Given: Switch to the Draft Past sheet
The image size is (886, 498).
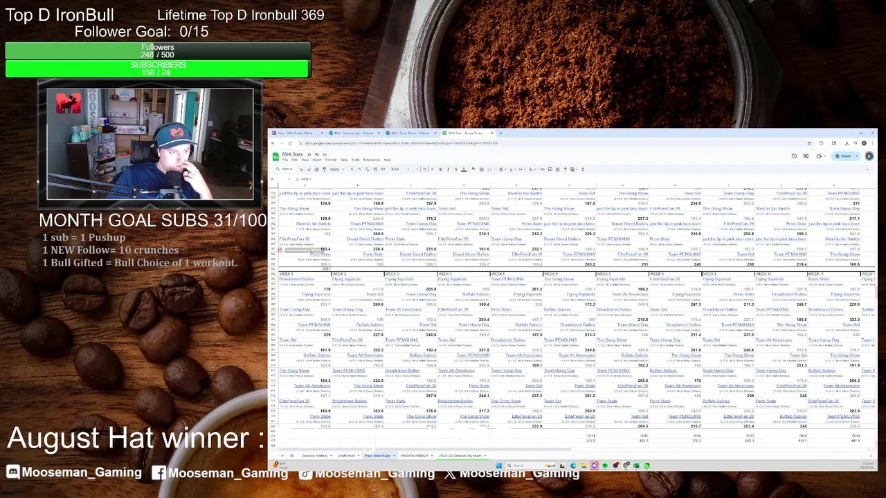Looking at the screenshot, I should 346,456.
